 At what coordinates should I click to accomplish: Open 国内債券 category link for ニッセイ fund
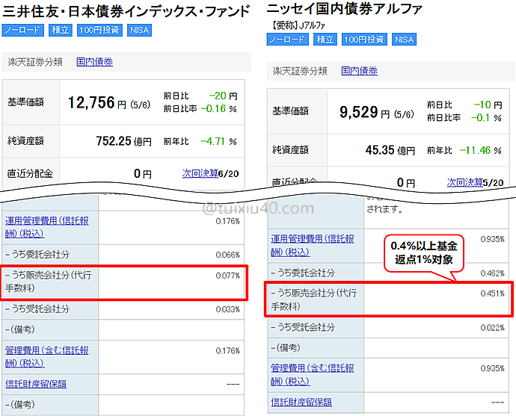(360, 71)
